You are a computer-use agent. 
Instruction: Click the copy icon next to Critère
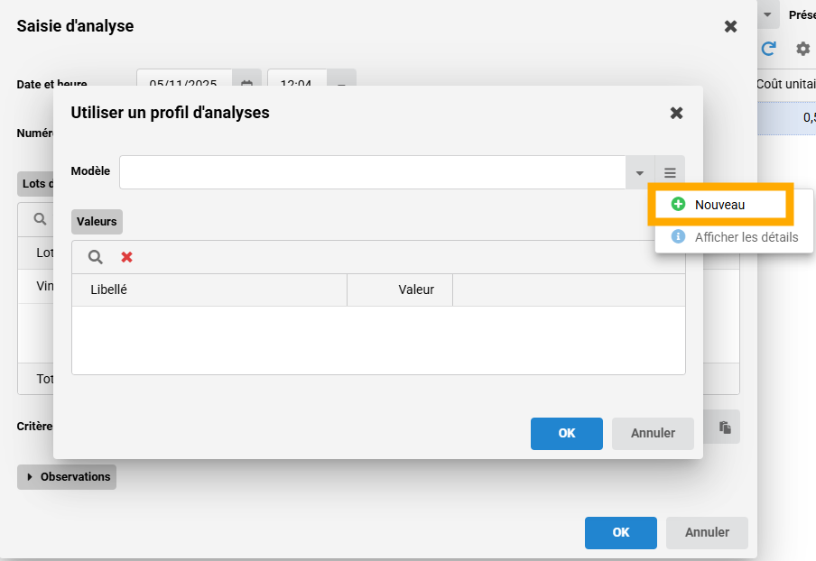click(724, 427)
